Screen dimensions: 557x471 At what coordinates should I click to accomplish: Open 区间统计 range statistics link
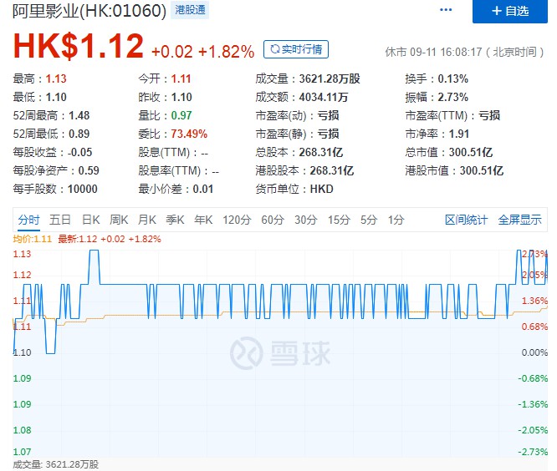(466, 220)
